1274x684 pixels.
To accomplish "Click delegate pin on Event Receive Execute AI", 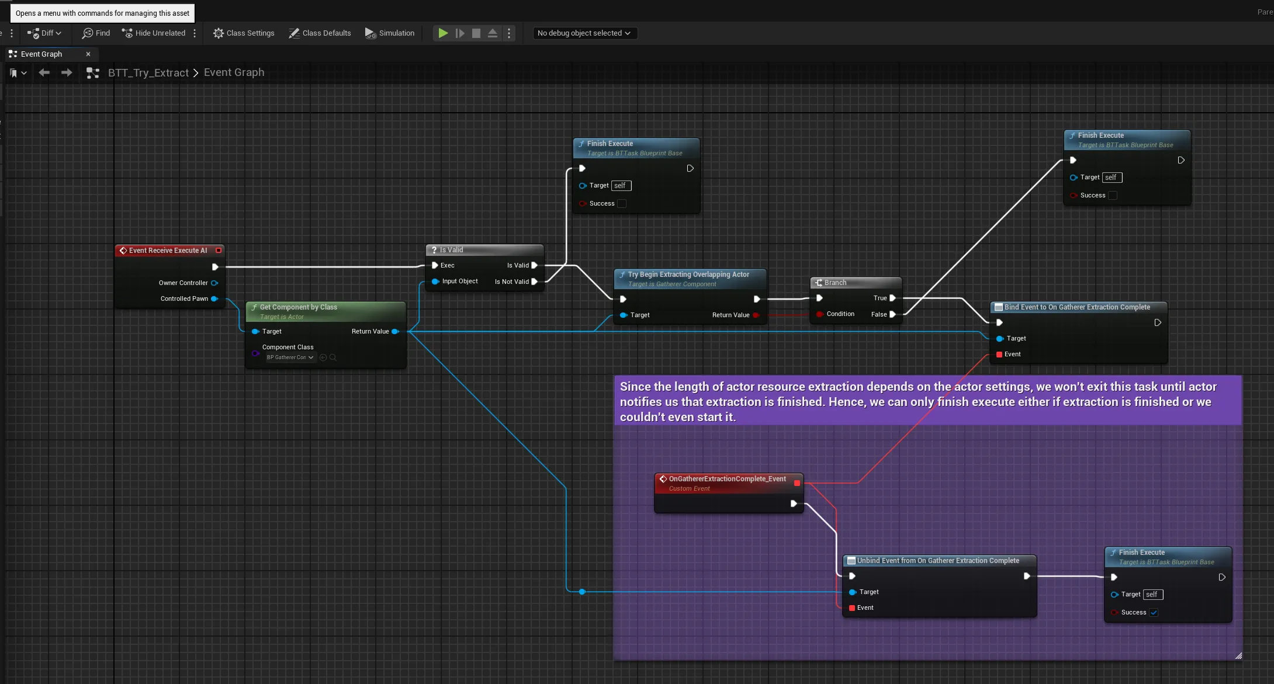I will point(219,251).
